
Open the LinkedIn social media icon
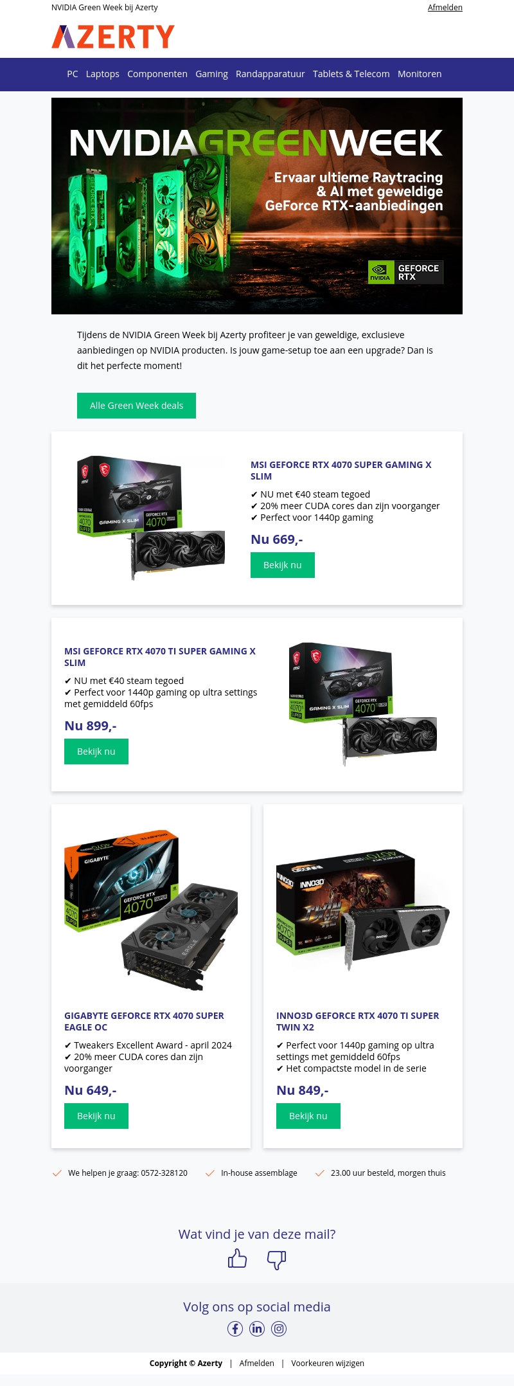(x=257, y=1329)
